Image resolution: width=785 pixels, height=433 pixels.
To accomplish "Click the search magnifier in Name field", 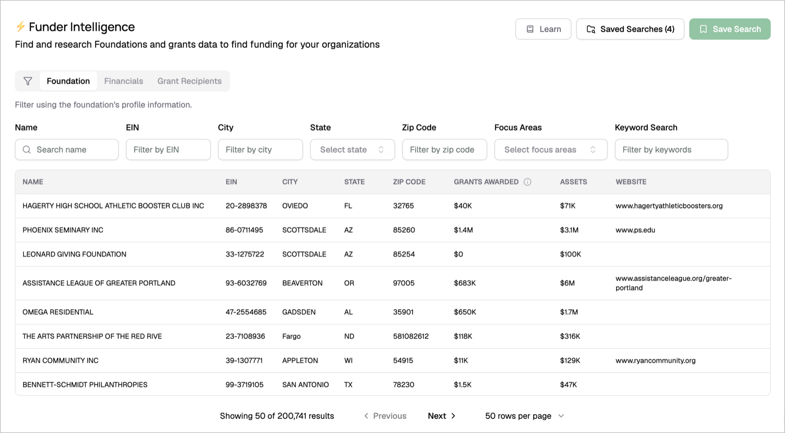I will (27, 150).
